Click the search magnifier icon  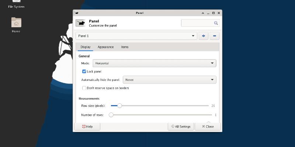click(216, 23)
